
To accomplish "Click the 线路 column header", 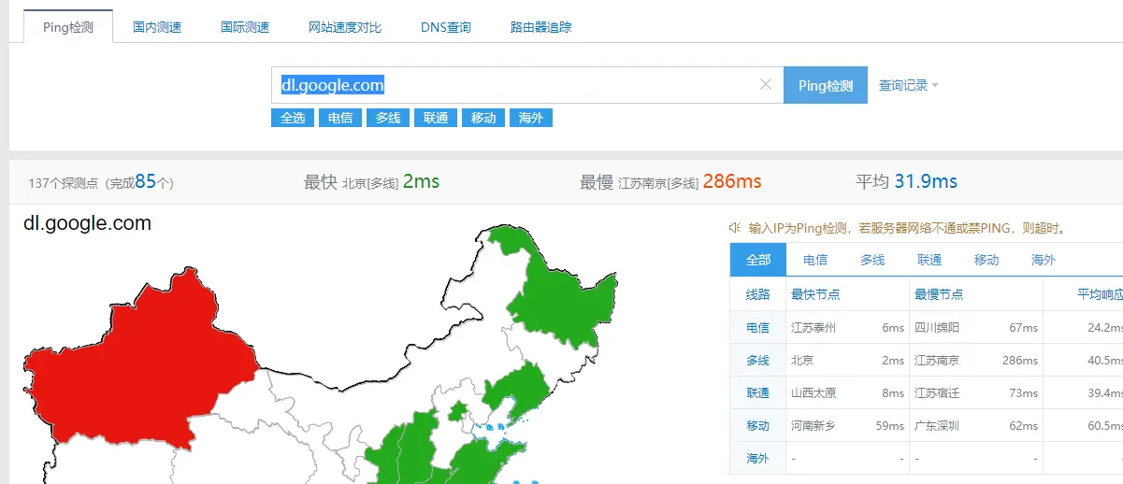I will point(758,294).
